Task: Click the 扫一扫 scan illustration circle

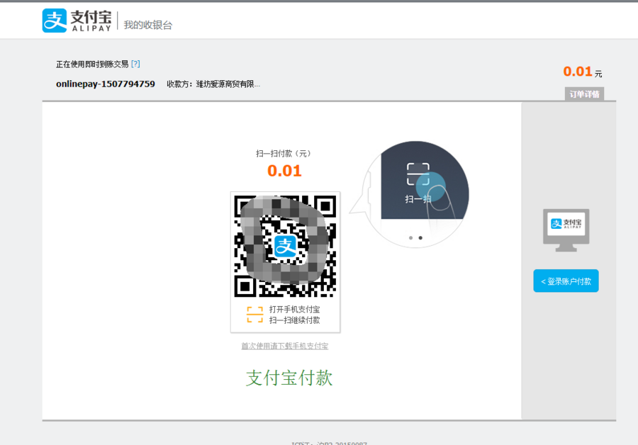Action: tap(417, 194)
